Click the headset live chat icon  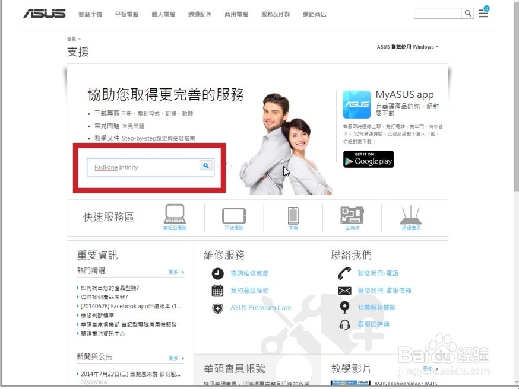(x=344, y=324)
